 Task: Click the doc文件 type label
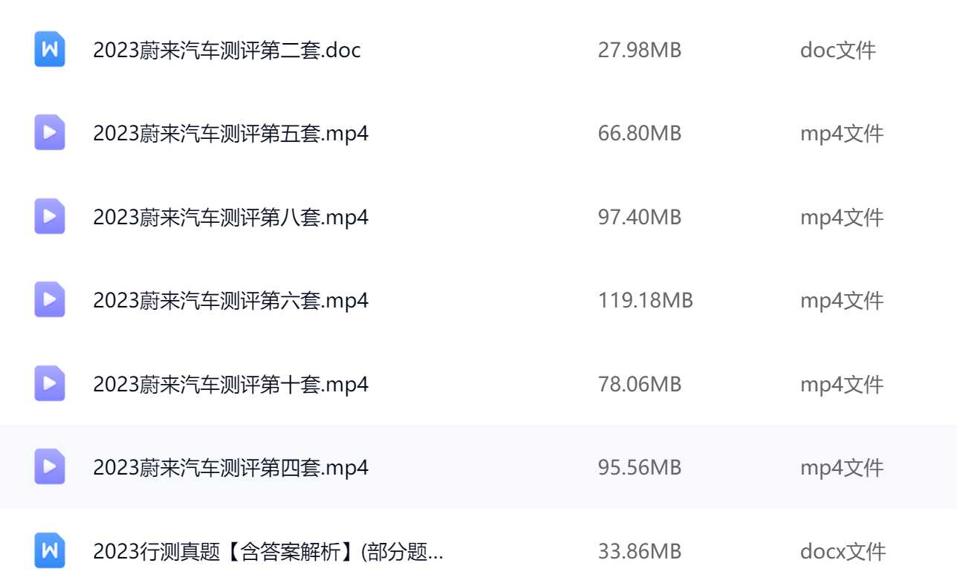837,51
